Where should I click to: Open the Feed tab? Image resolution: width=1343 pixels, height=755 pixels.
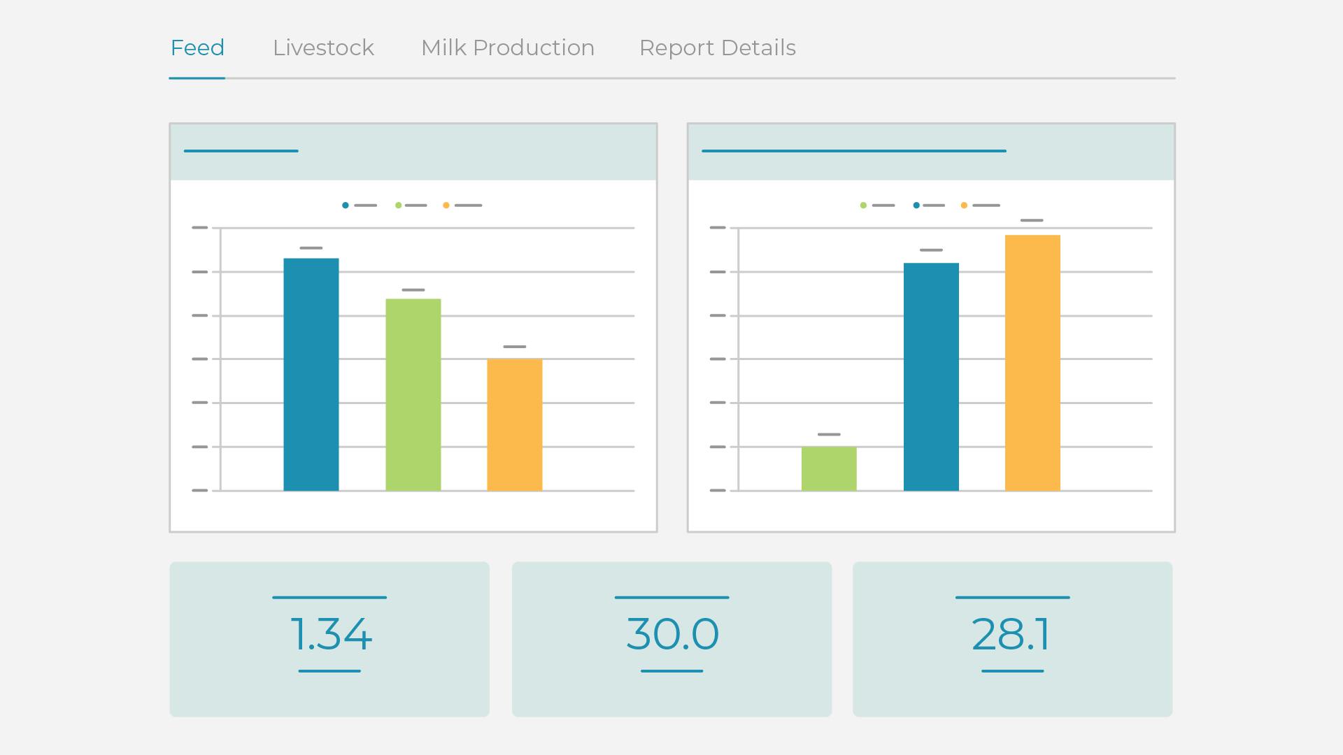(x=197, y=48)
